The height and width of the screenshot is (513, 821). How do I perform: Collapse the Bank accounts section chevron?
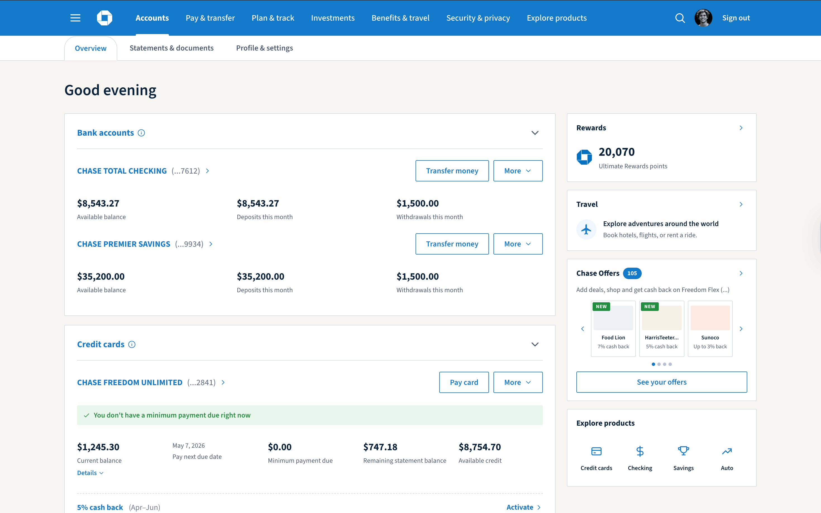point(535,133)
